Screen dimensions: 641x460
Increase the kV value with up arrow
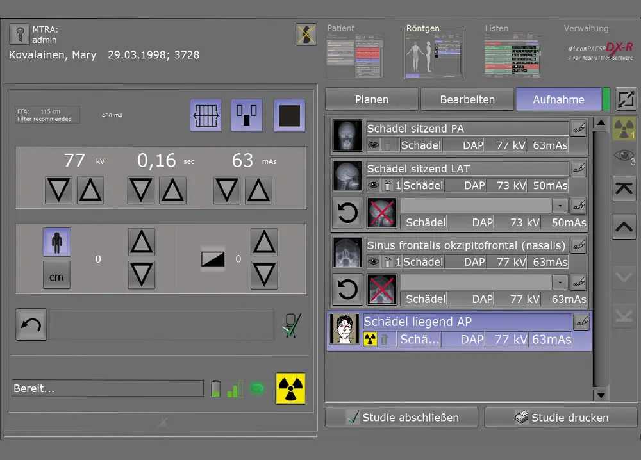point(90,190)
